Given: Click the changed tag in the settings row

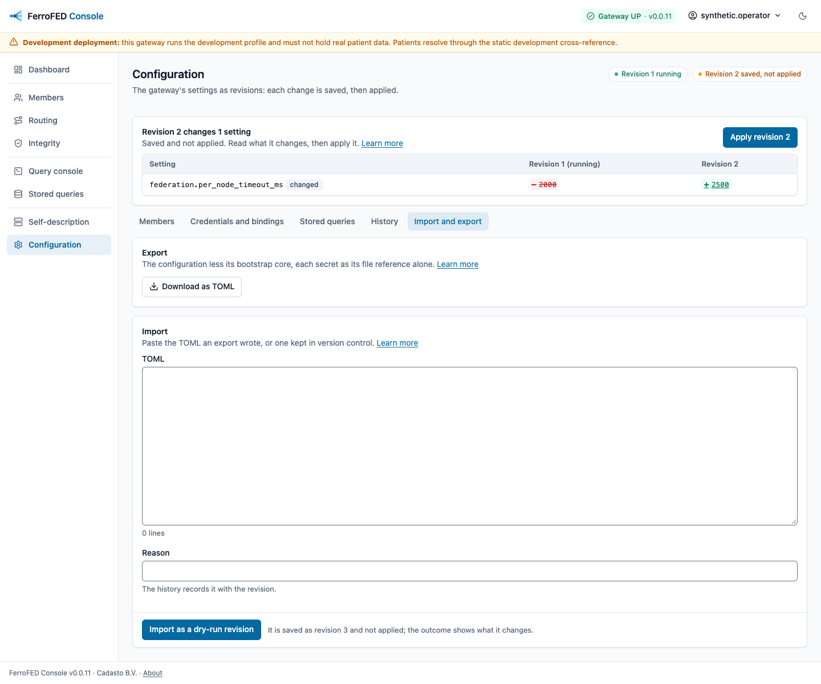Looking at the screenshot, I should click(x=304, y=185).
